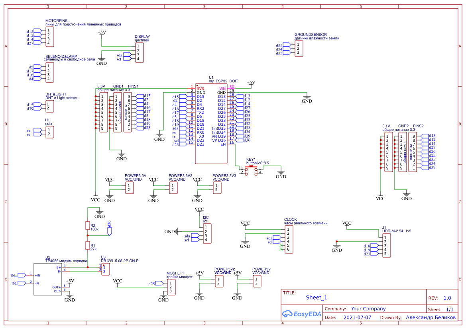Screen dimensions: 466x329
Task: Click the "button6*6*8.5" label
Action: point(258,163)
